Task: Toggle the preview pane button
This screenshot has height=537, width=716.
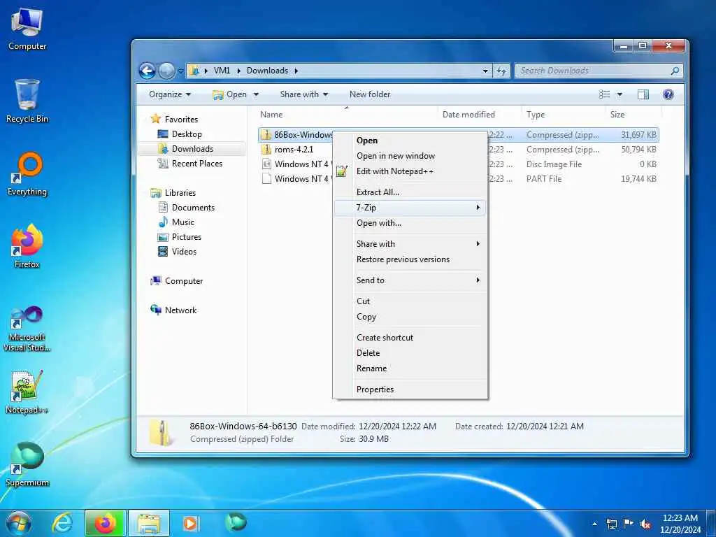Action: click(x=643, y=94)
